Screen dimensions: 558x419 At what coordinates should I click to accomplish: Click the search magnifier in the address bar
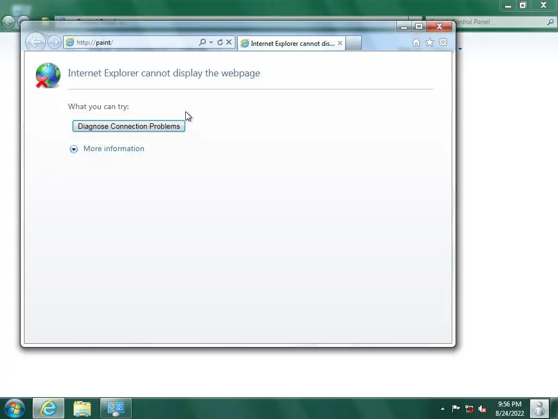pos(202,43)
